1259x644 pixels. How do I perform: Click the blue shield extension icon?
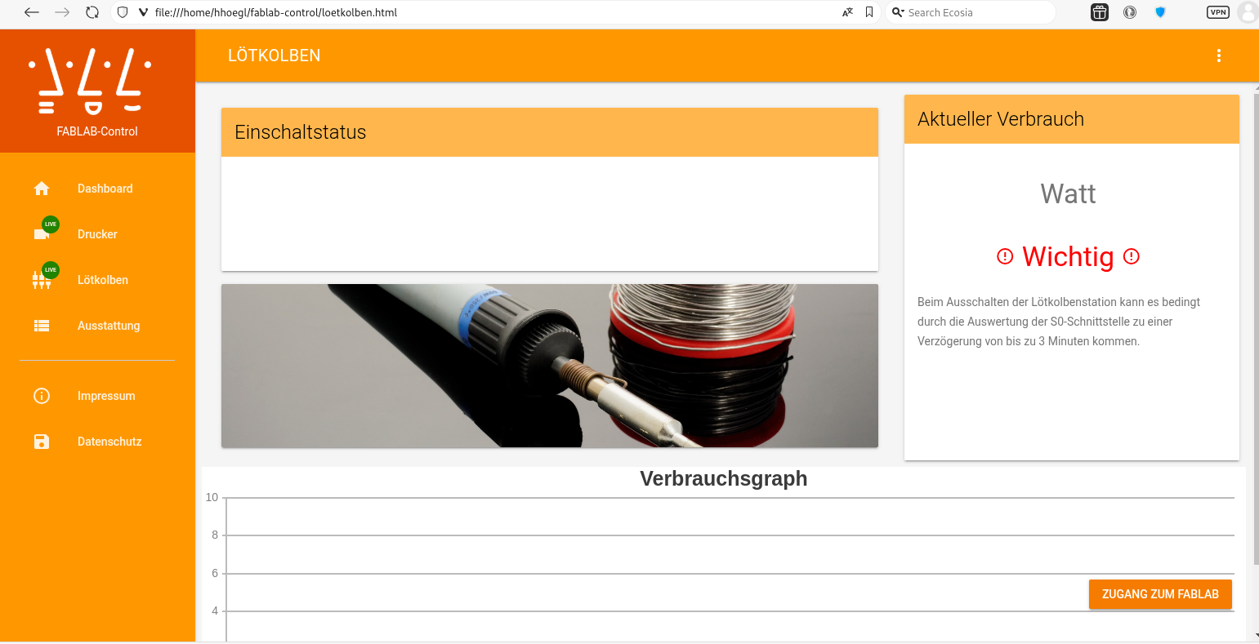click(1160, 12)
